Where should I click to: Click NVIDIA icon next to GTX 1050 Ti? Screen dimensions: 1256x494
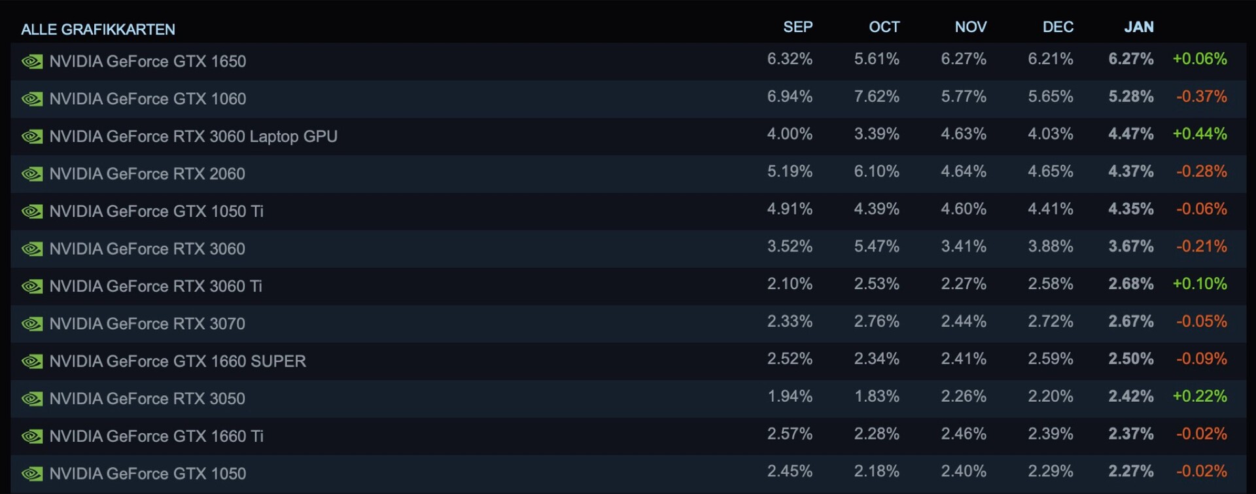pos(32,211)
